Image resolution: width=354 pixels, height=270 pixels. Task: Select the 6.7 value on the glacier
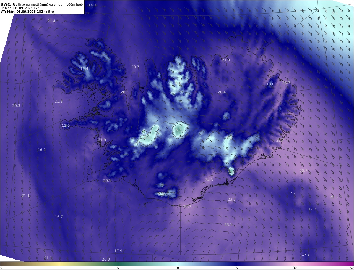pos(179,130)
